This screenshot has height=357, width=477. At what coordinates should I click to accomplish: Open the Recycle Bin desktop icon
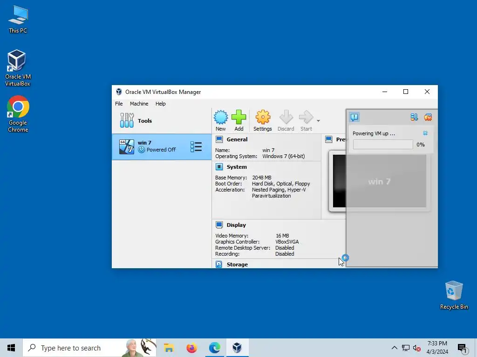[x=454, y=295]
